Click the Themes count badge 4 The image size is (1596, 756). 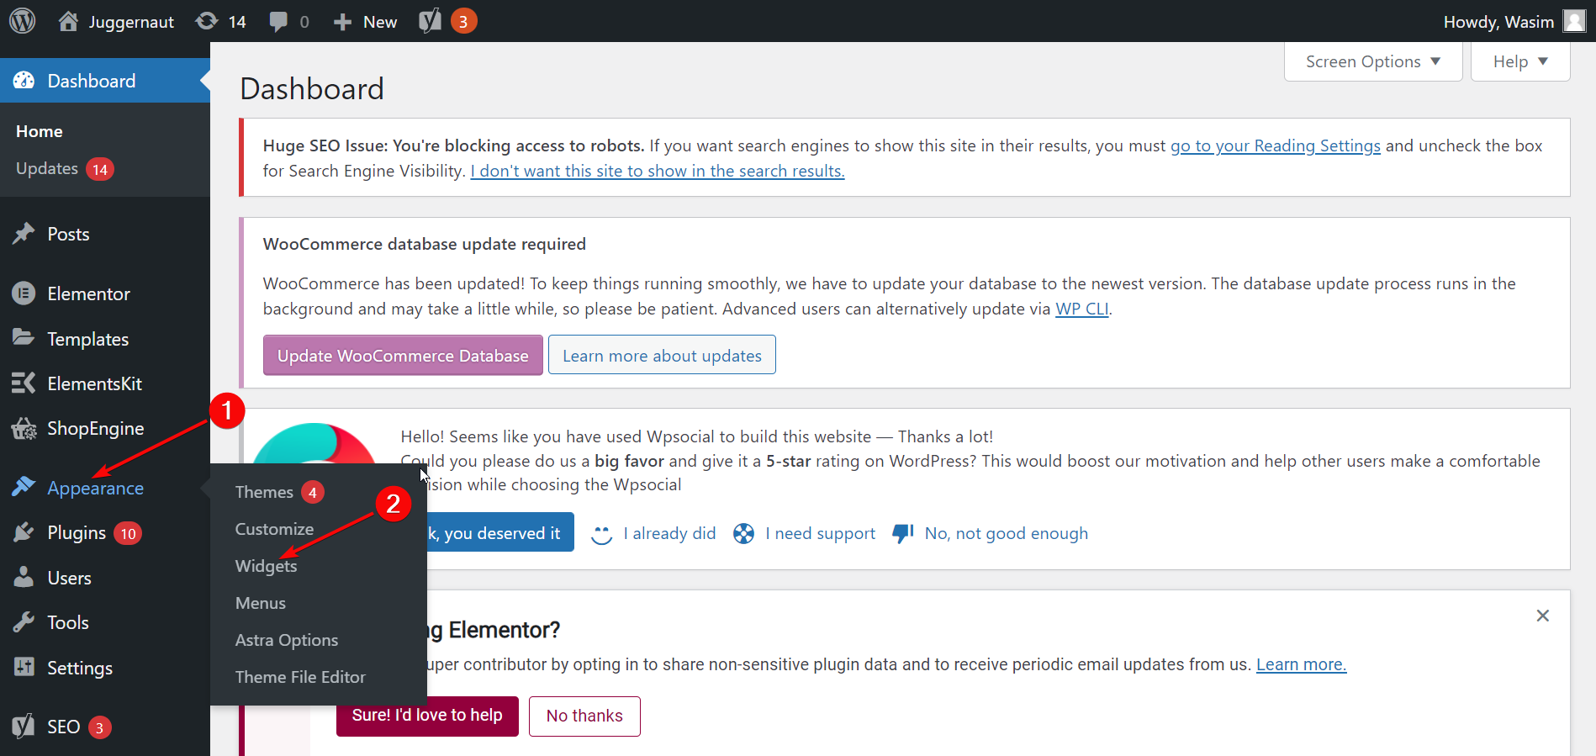[313, 492]
